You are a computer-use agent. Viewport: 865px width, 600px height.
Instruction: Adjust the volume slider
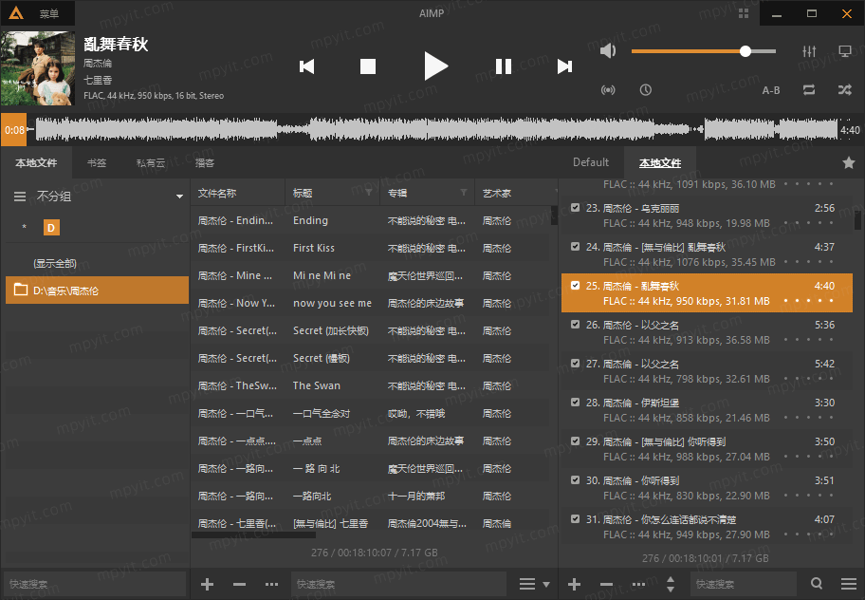click(704, 51)
